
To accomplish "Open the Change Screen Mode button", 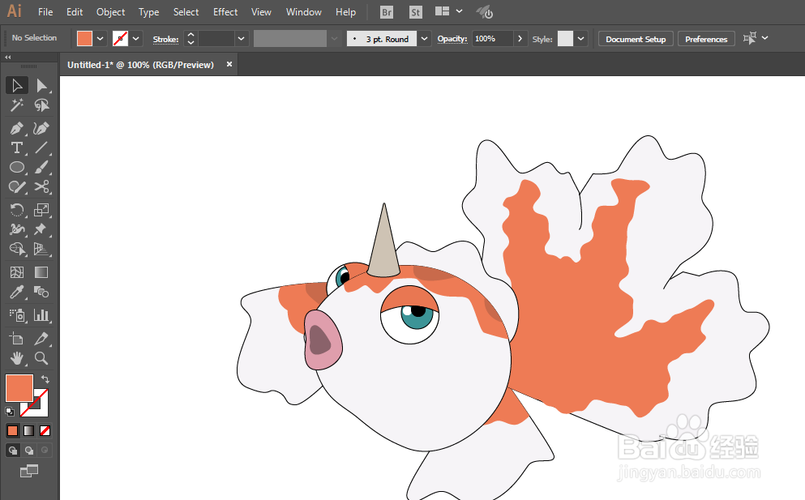I will click(x=28, y=470).
